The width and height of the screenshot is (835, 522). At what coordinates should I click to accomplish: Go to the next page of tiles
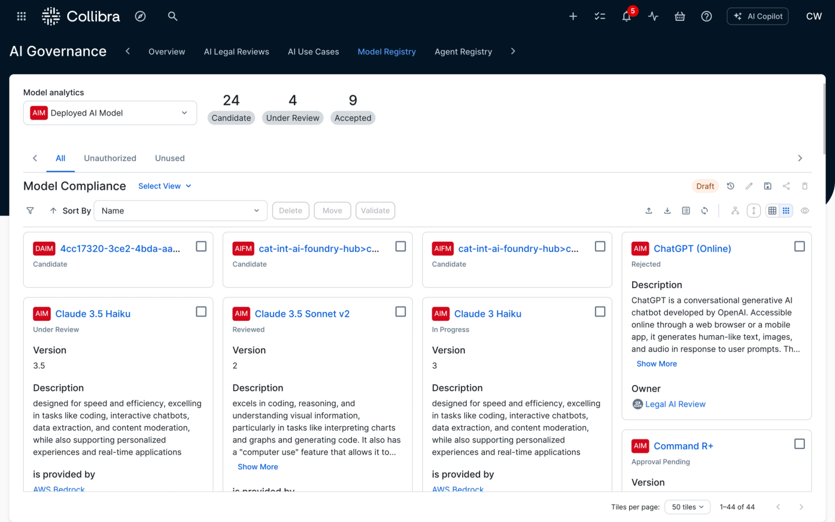(801, 506)
